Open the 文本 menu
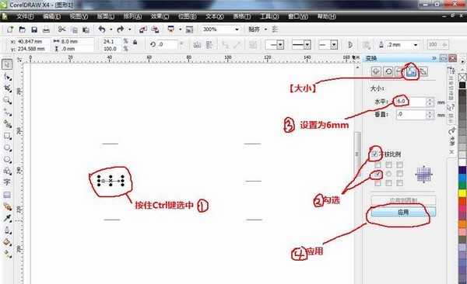The height and width of the screenshot is (284, 467). [x=215, y=16]
